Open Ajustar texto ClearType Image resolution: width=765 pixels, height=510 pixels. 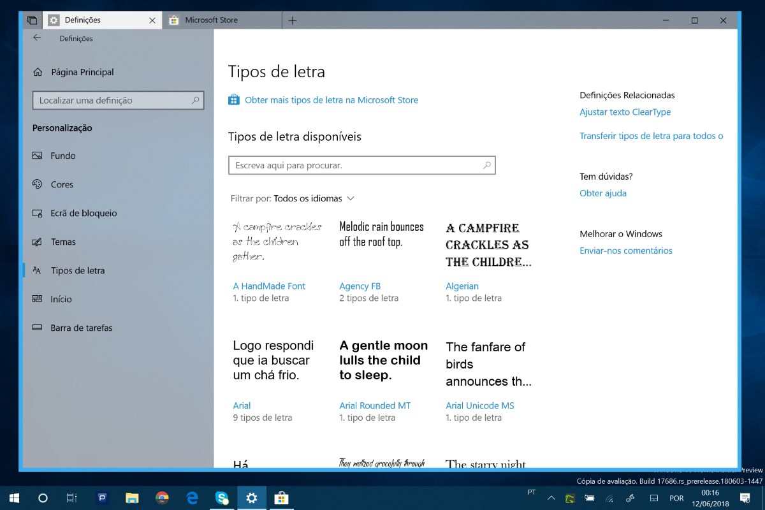point(625,112)
